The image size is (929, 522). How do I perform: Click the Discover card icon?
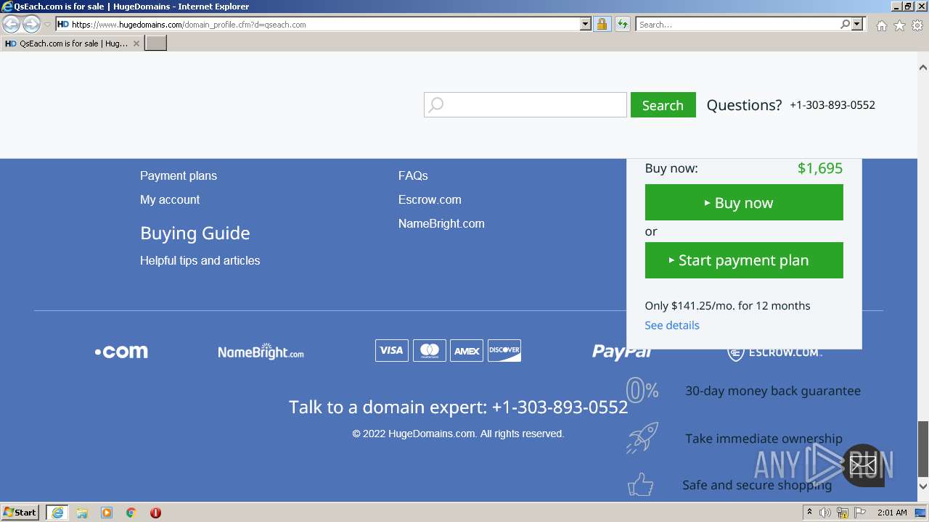click(504, 351)
